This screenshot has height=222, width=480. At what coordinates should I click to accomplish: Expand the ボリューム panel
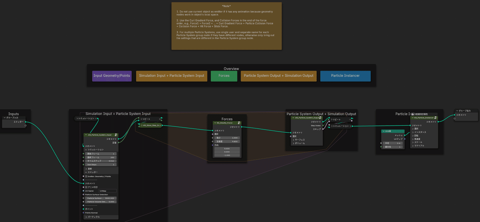(293, 143)
